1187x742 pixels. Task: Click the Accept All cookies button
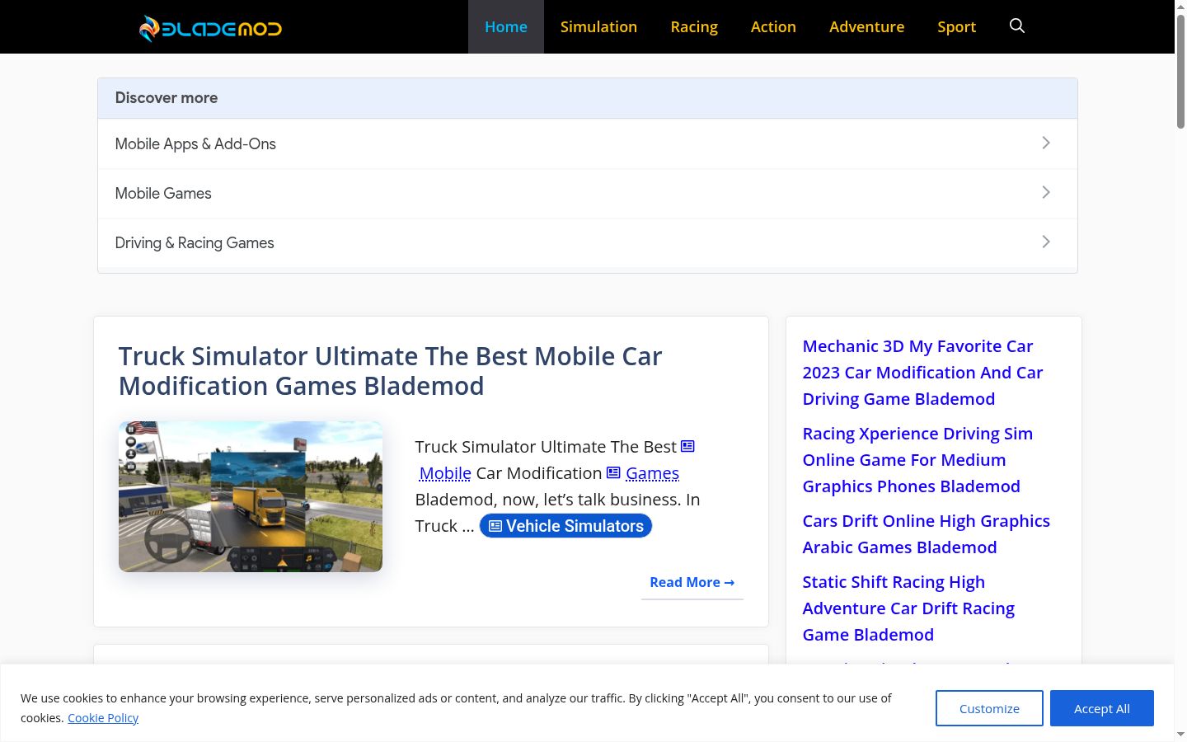tap(1101, 708)
